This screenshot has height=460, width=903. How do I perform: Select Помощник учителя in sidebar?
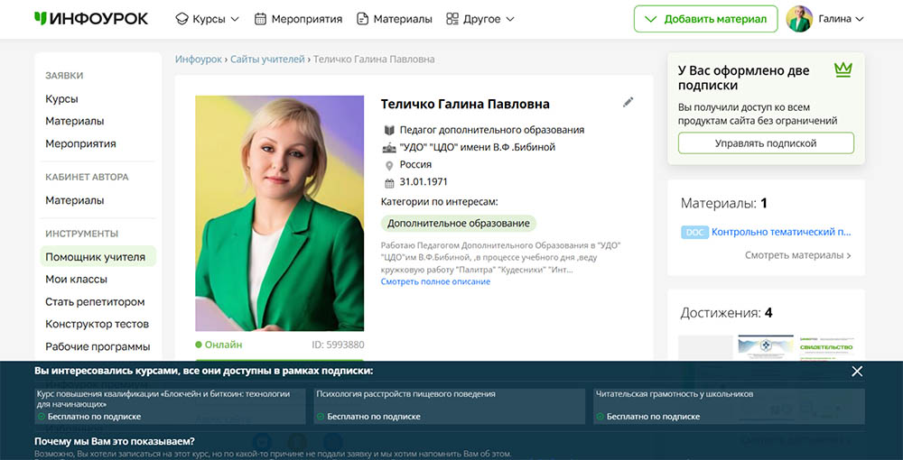96,257
